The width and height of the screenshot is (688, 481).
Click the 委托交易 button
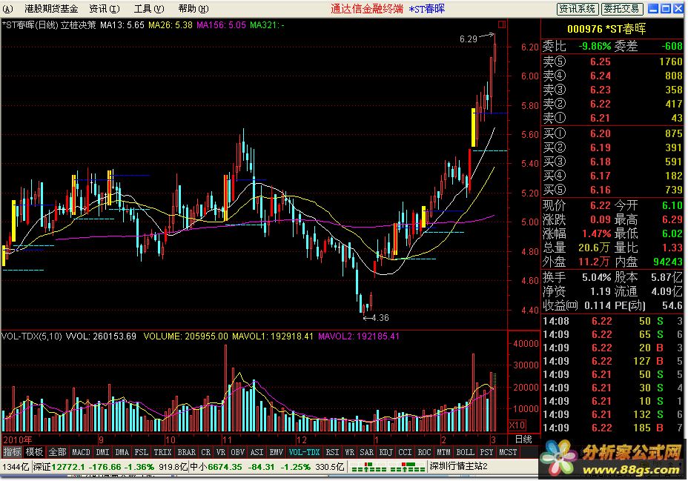[621, 9]
